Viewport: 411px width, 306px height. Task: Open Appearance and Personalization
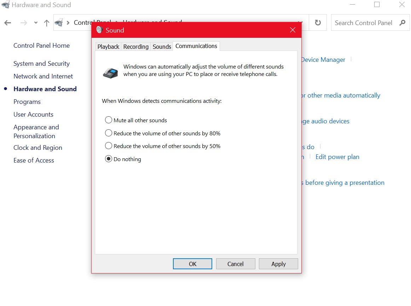[x=36, y=131]
